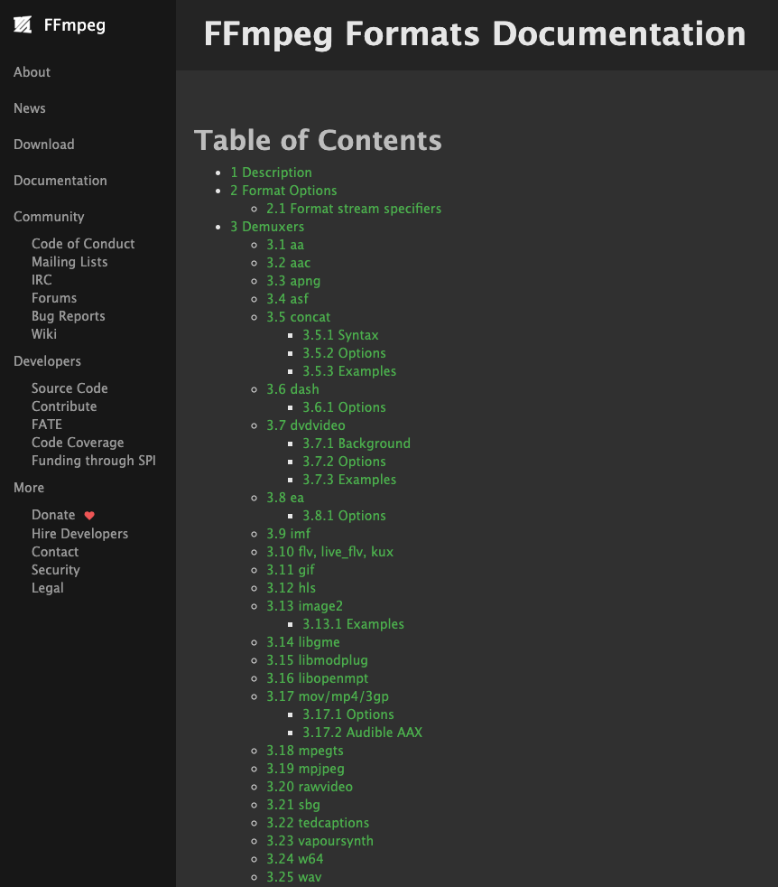The image size is (778, 887).
Task: Jump to 3.23 vapoursynth section
Action: [x=320, y=841]
